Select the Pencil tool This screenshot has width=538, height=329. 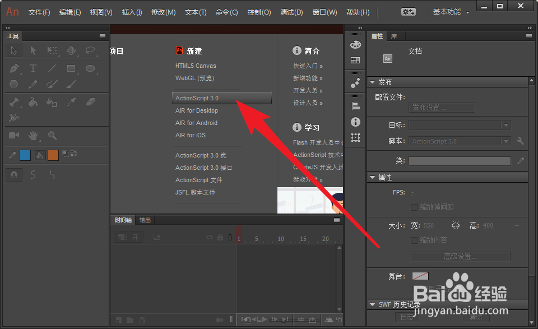coord(33,84)
